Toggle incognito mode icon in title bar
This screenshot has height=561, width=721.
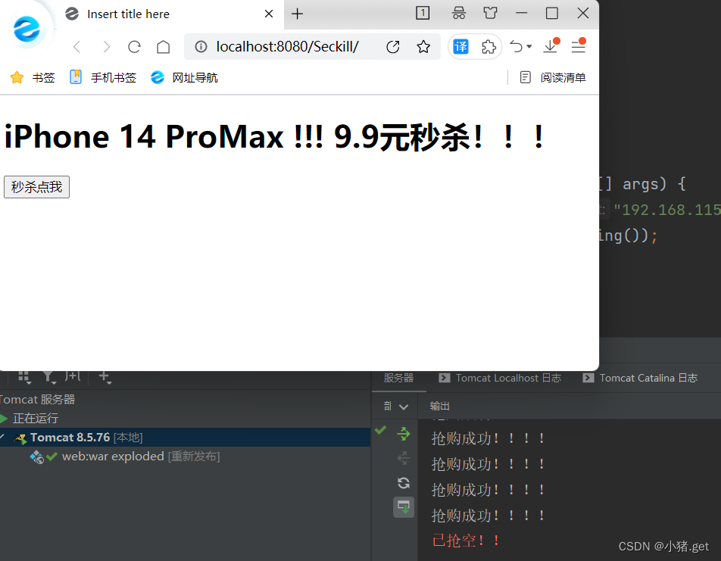(x=458, y=13)
